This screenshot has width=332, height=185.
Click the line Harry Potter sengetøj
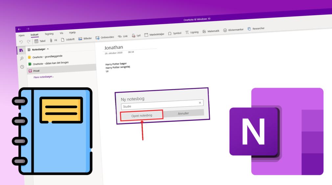click(x=118, y=67)
